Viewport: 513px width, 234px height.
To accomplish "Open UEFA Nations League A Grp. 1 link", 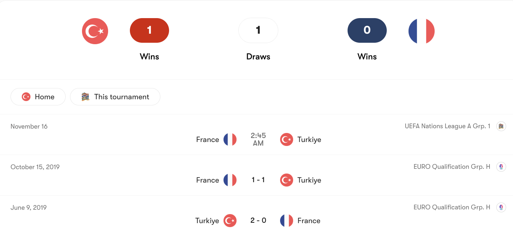I will tap(447, 126).
